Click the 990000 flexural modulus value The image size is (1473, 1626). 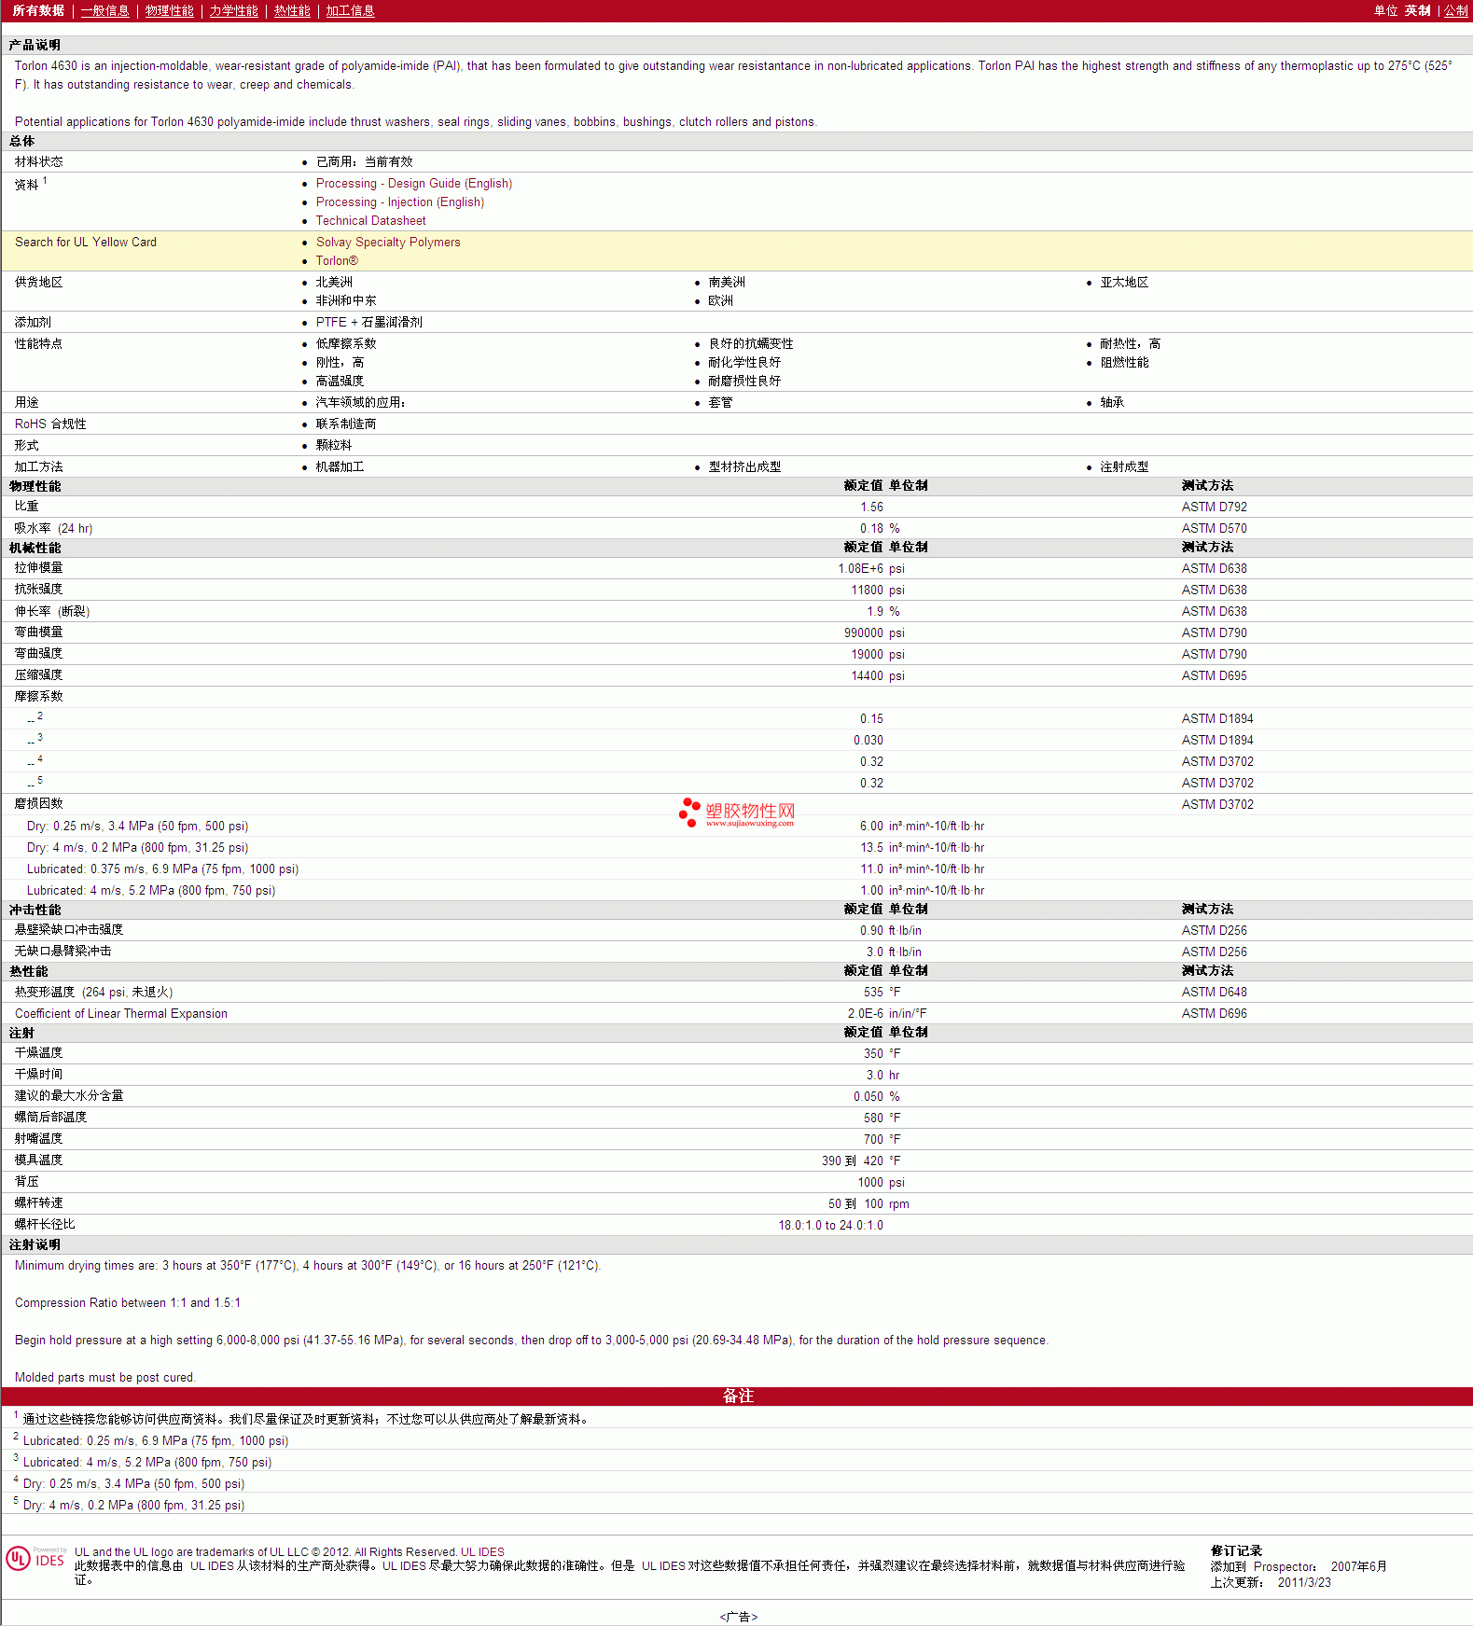tap(864, 633)
